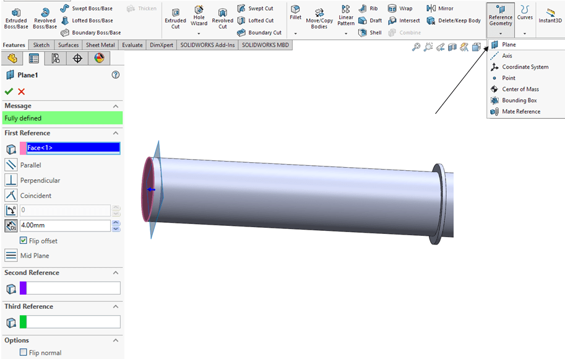
Task: Expand the Reference Geometry dropdown
Action: pos(500,33)
